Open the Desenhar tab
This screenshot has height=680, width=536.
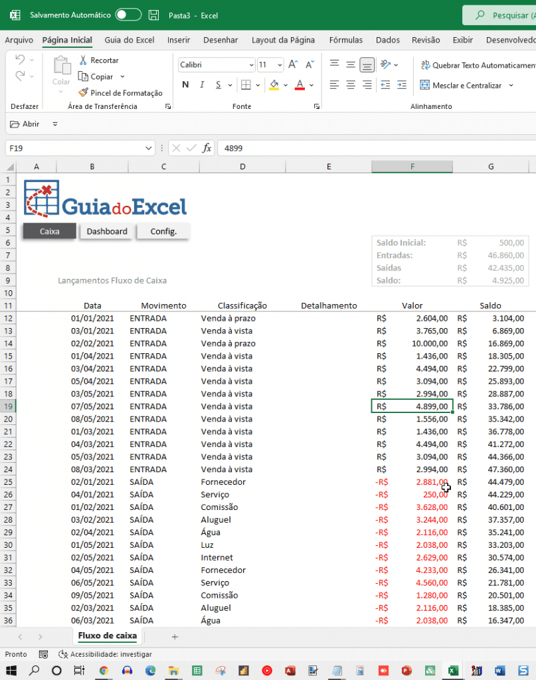pyautogui.click(x=221, y=40)
